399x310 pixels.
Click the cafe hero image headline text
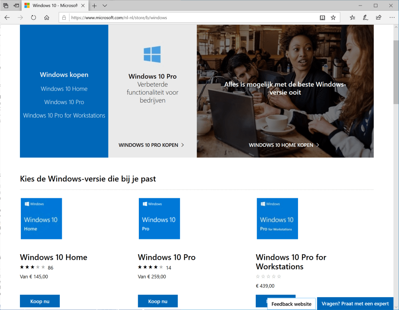[x=285, y=88]
